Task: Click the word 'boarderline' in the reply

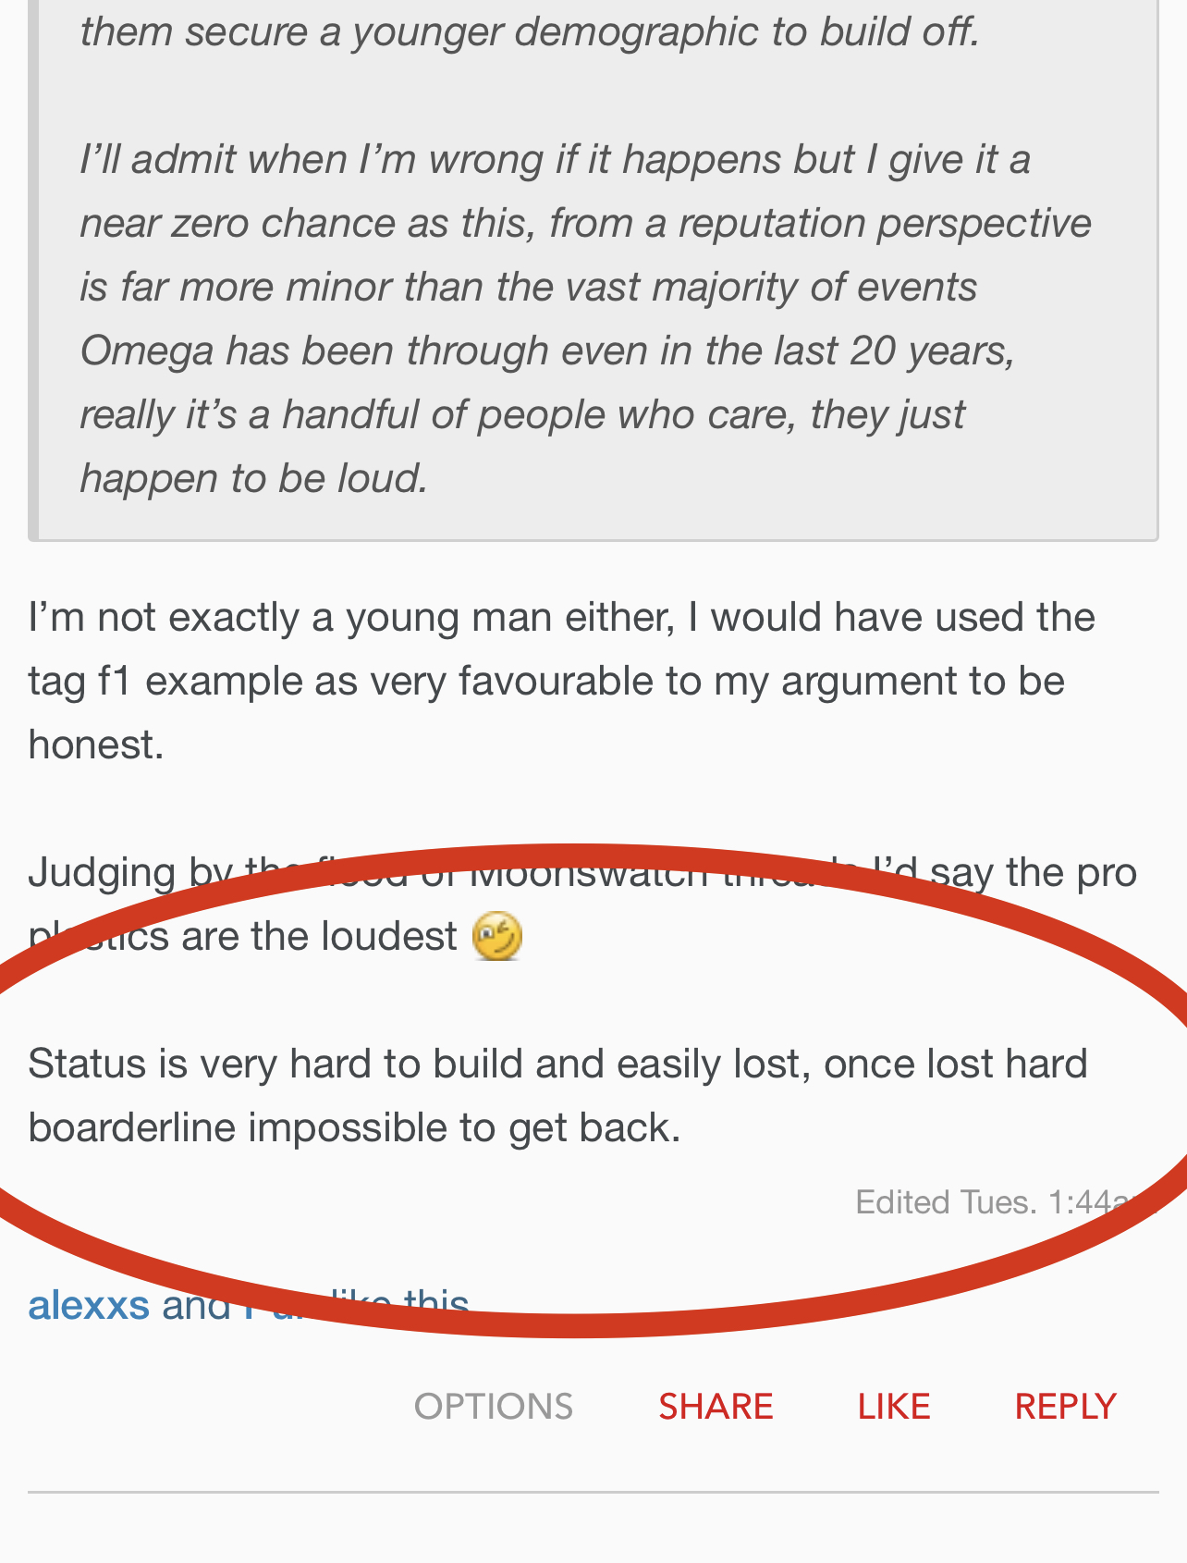Action: point(131,1127)
